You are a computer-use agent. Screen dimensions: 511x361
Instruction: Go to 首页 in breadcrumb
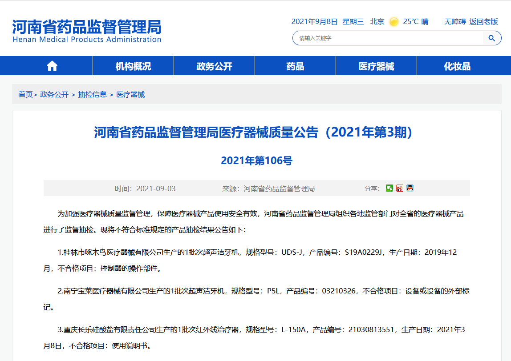(x=26, y=94)
